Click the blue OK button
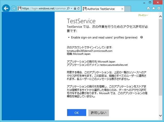The image size is (164, 122). tap(76, 113)
